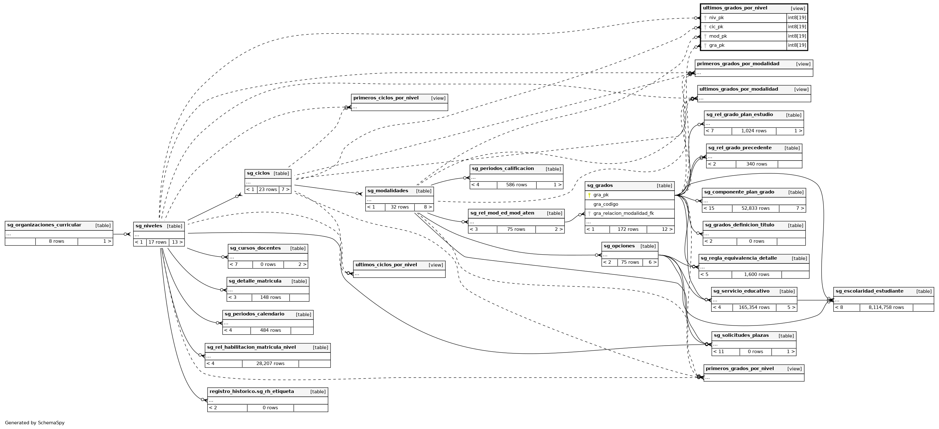The width and height of the screenshot is (939, 429).
Task: Click the grey key icon beside cic_pk
Action: (x=705, y=27)
